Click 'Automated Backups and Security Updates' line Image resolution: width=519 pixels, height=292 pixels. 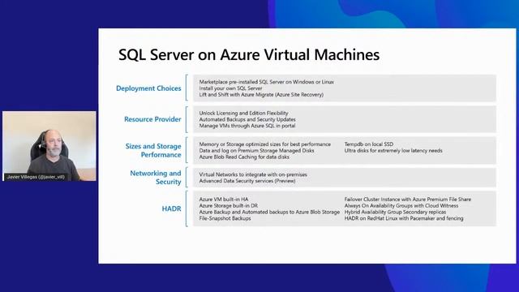click(247, 119)
